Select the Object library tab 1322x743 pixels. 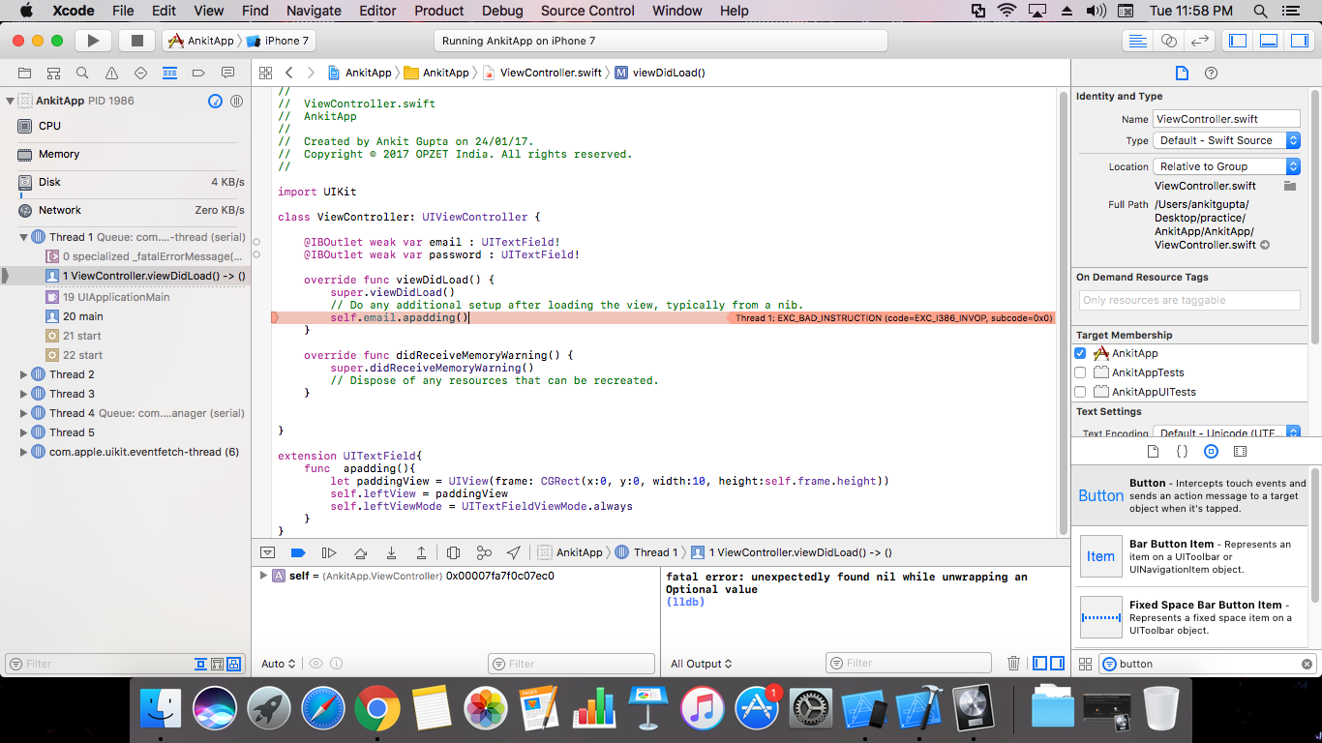coord(1211,452)
